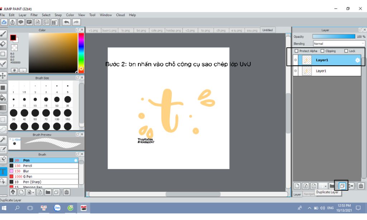Click the Duplicate Layer icon in the Layer panel
The height and width of the screenshot is (220, 367).
pyautogui.click(x=342, y=186)
